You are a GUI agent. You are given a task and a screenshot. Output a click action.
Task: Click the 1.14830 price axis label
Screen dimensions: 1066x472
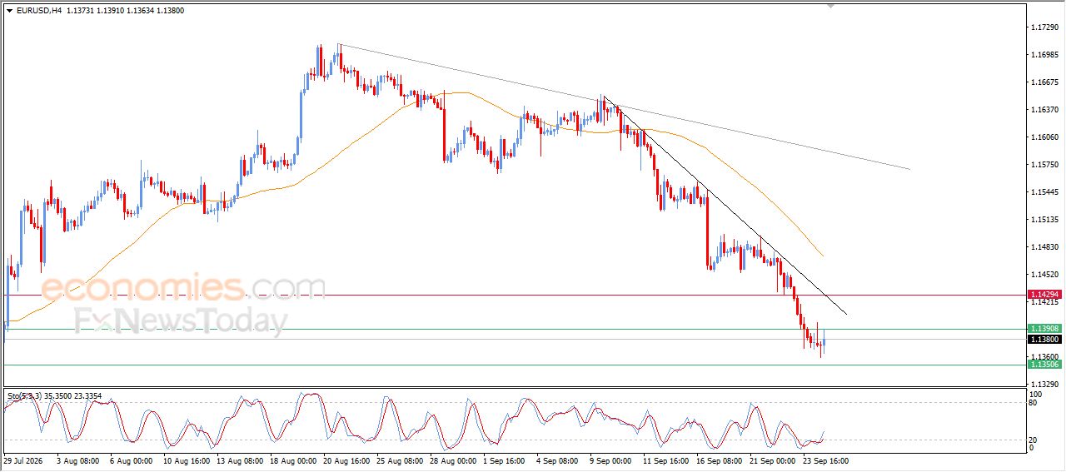pyautogui.click(x=1044, y=247)
